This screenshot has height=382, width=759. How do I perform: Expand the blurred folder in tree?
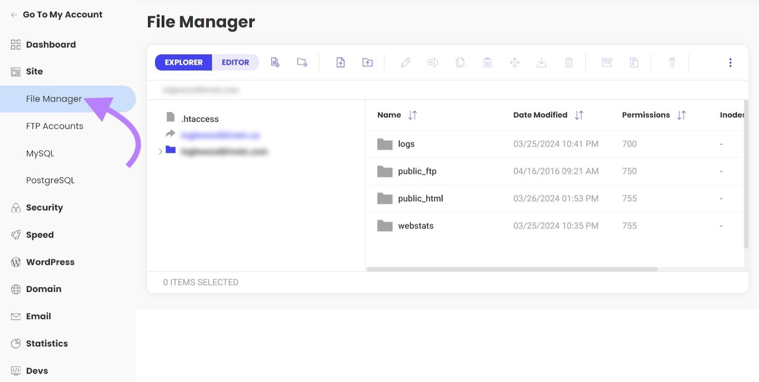tap(160, 151)
